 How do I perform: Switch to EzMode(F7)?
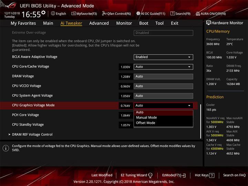tap(174, 175)
